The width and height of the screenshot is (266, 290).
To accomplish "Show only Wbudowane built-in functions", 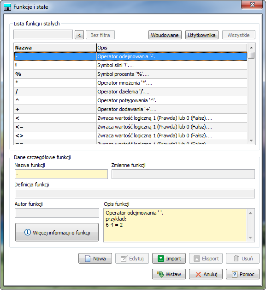I will coord(165,35).
